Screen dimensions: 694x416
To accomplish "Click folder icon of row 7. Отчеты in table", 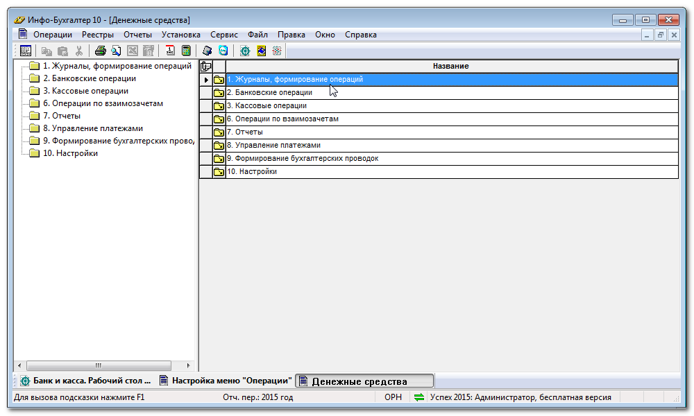I will click(219, 132).
